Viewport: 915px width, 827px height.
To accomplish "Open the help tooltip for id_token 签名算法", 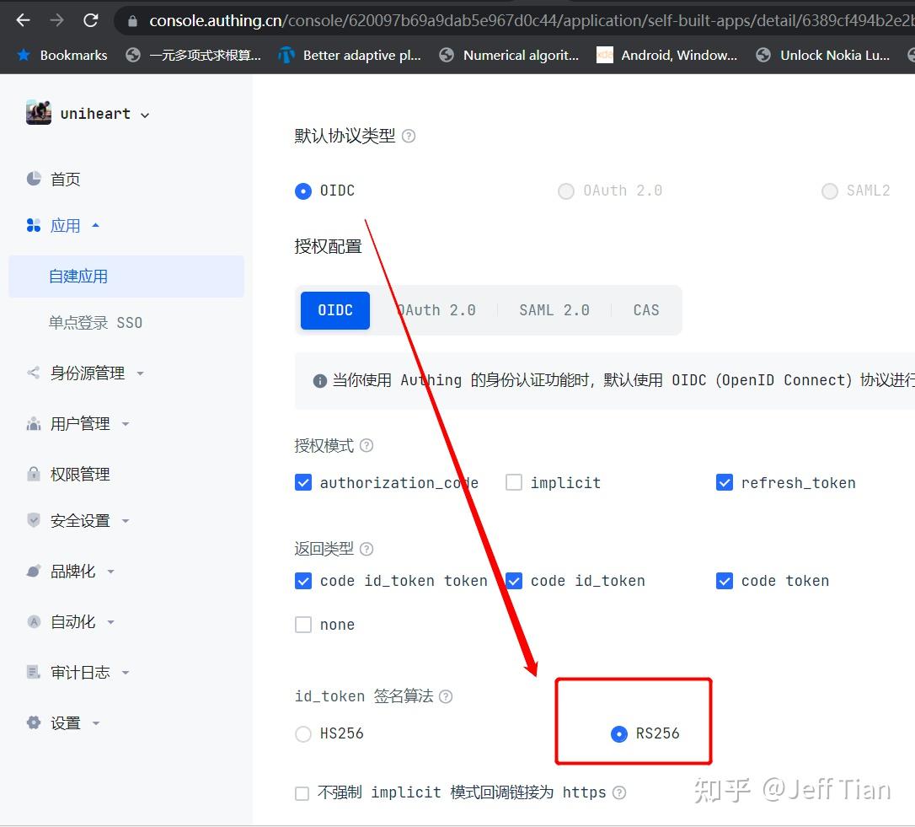I will tap(445, 696).
